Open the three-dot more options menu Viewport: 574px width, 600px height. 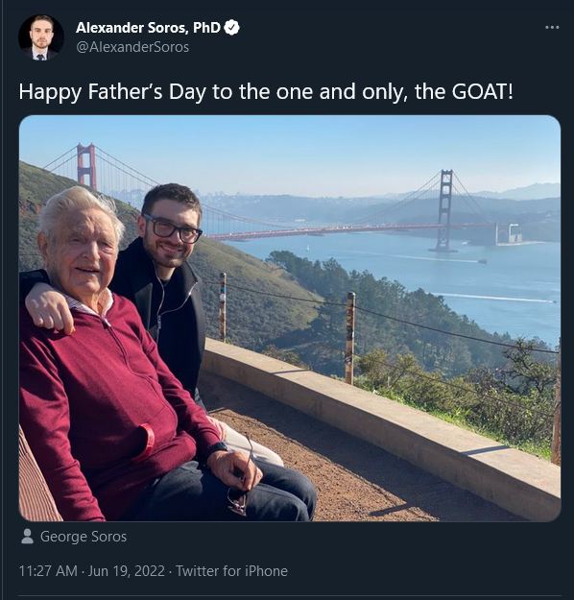[552, 28]
